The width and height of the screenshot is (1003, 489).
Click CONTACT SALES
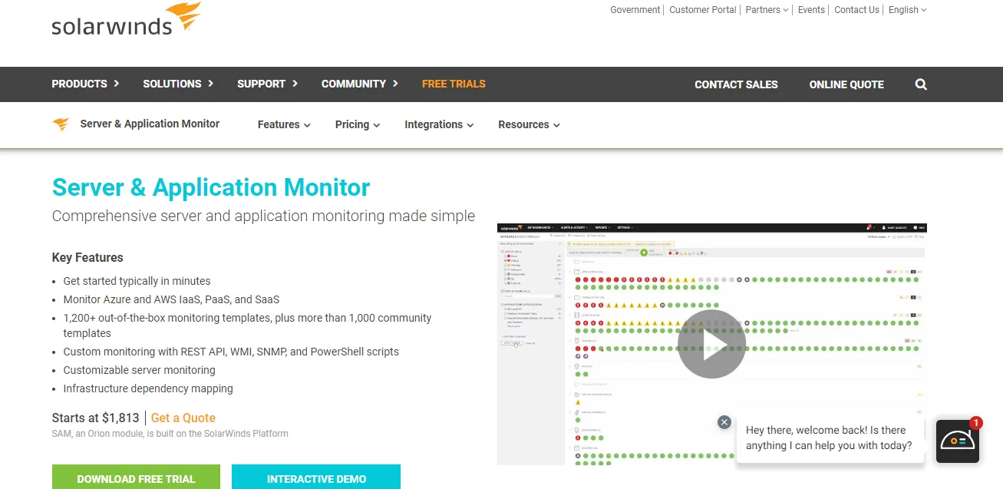point(736,84)
